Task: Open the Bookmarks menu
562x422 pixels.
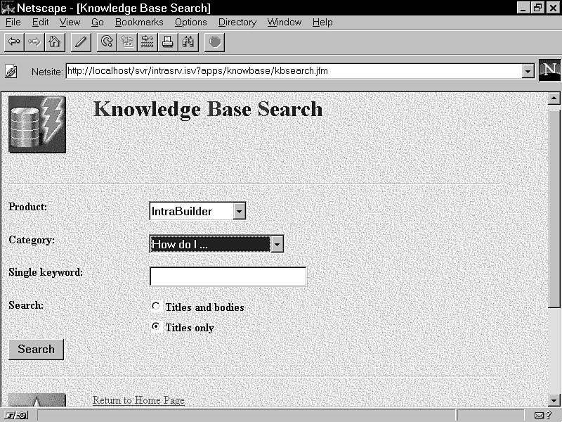Action: [x=139, y=22]
